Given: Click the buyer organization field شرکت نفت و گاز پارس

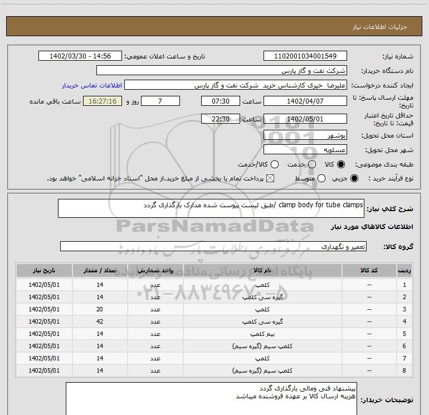Looking at the screenshot, I should [222, 71].
